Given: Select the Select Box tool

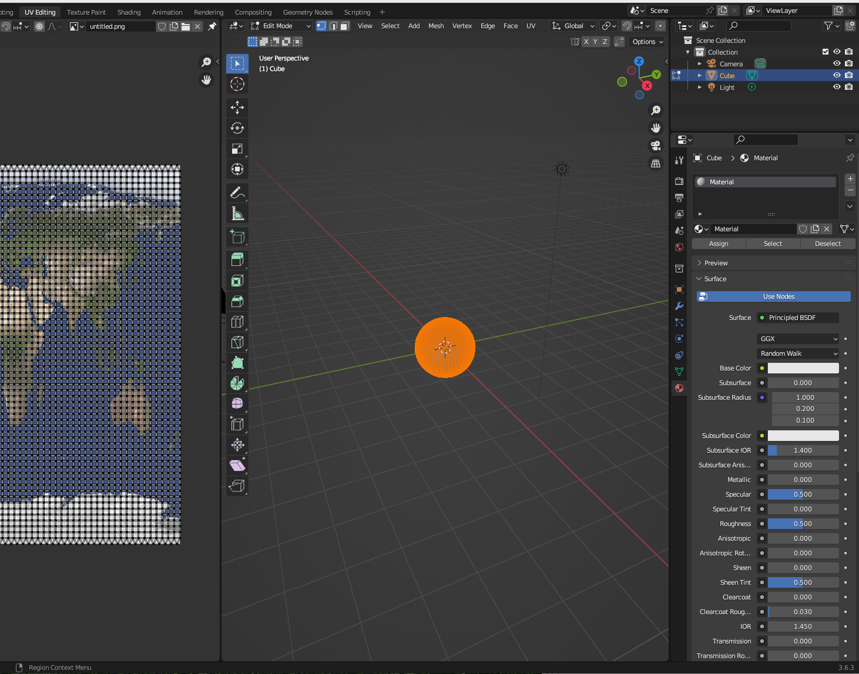Looking at the screenshot, I should tap(237, 63).
